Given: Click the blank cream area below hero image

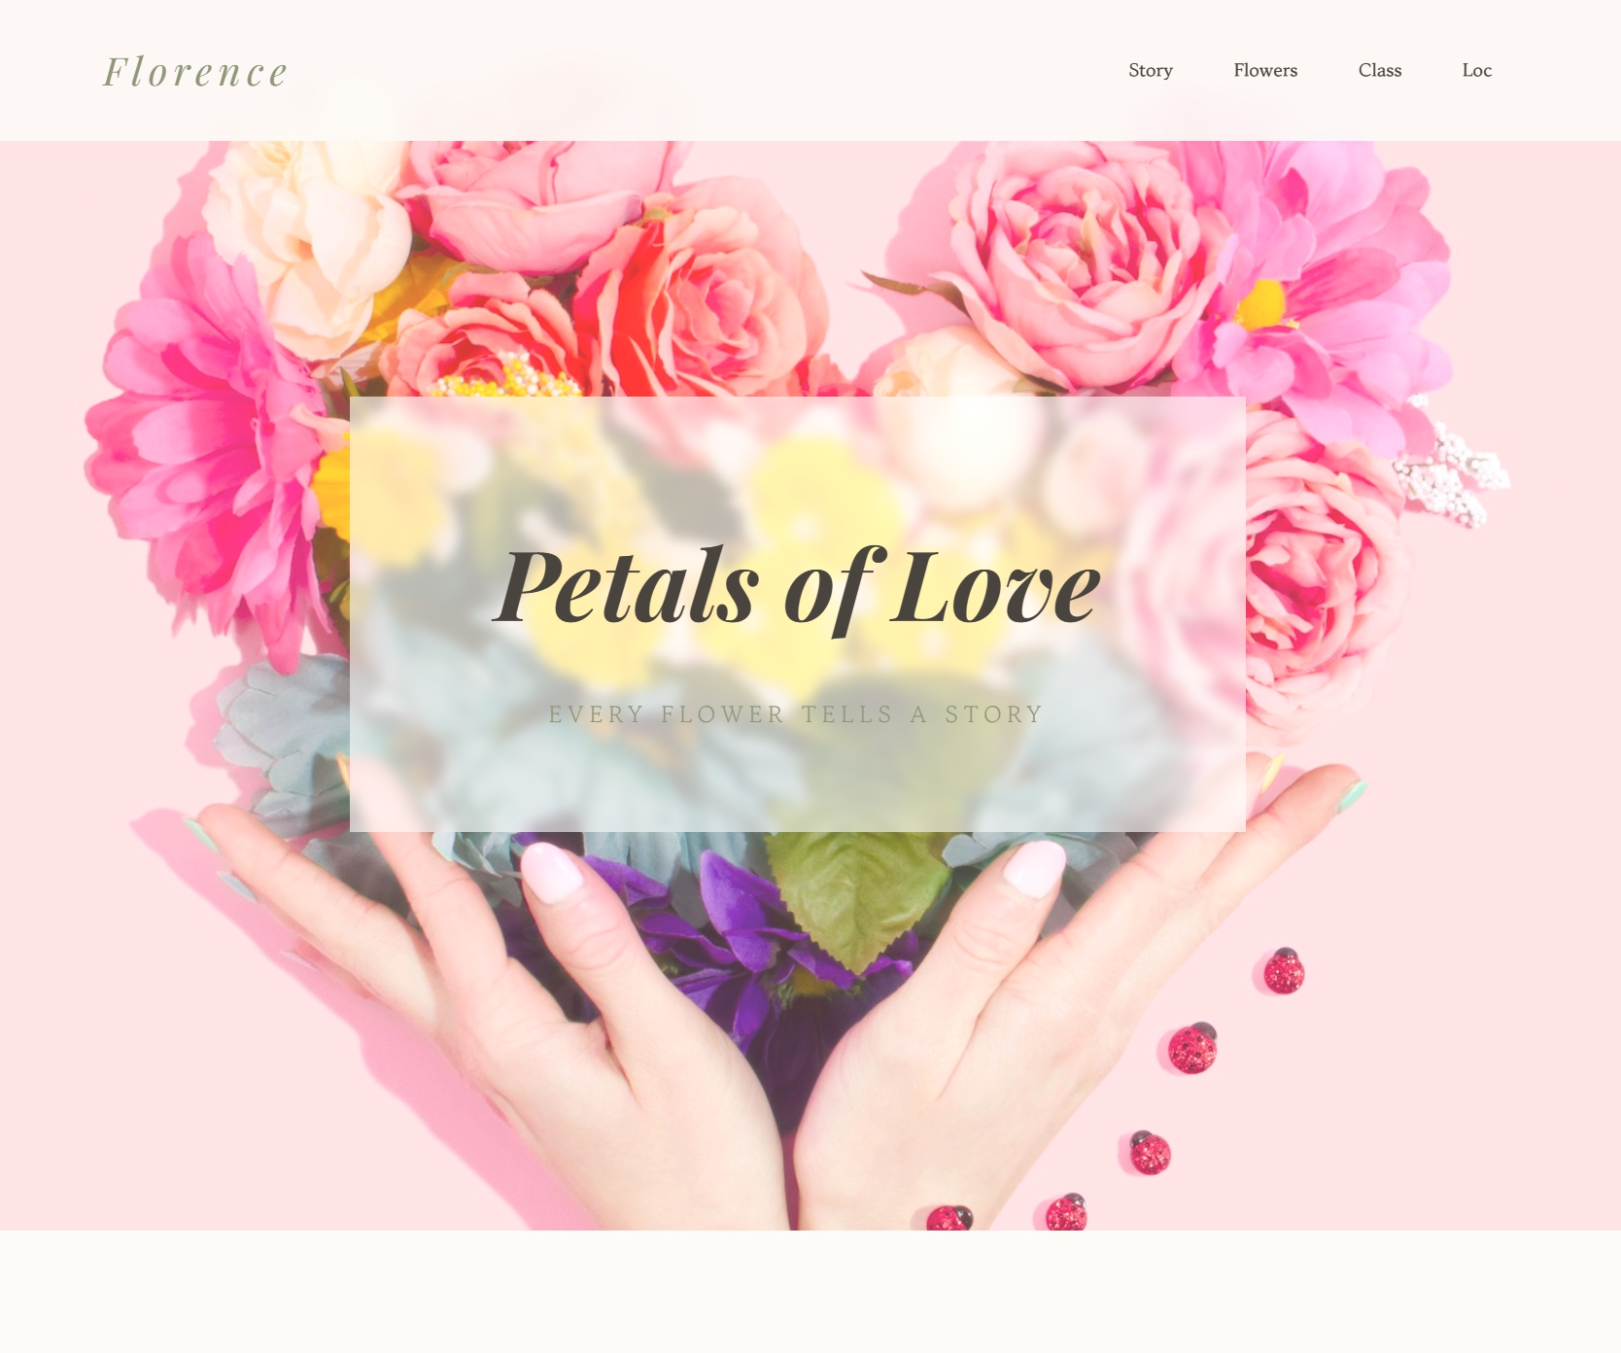Looking at the screenshot, I should [x=810, y=1291].
